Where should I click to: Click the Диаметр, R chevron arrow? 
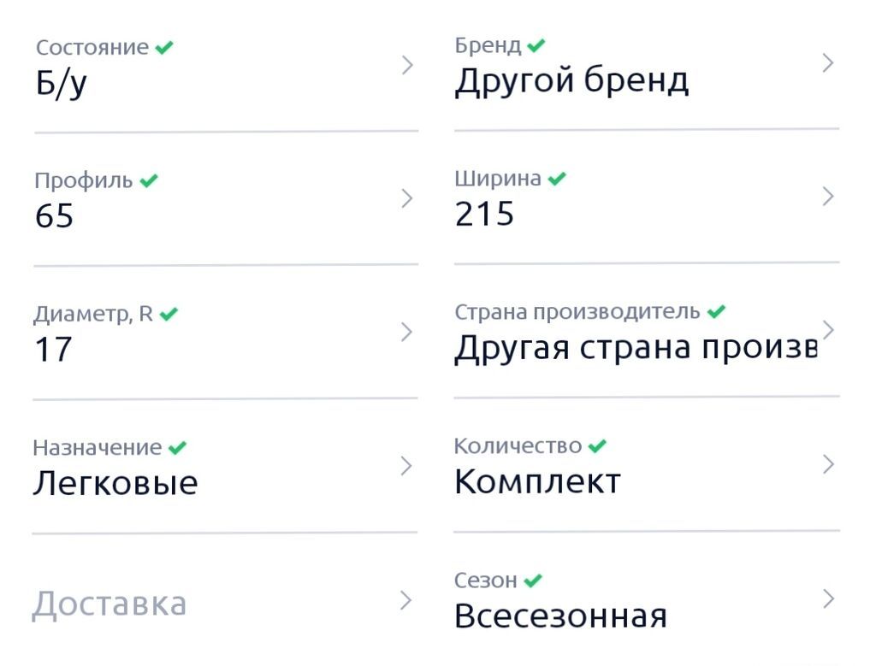[x=407, y=333]
